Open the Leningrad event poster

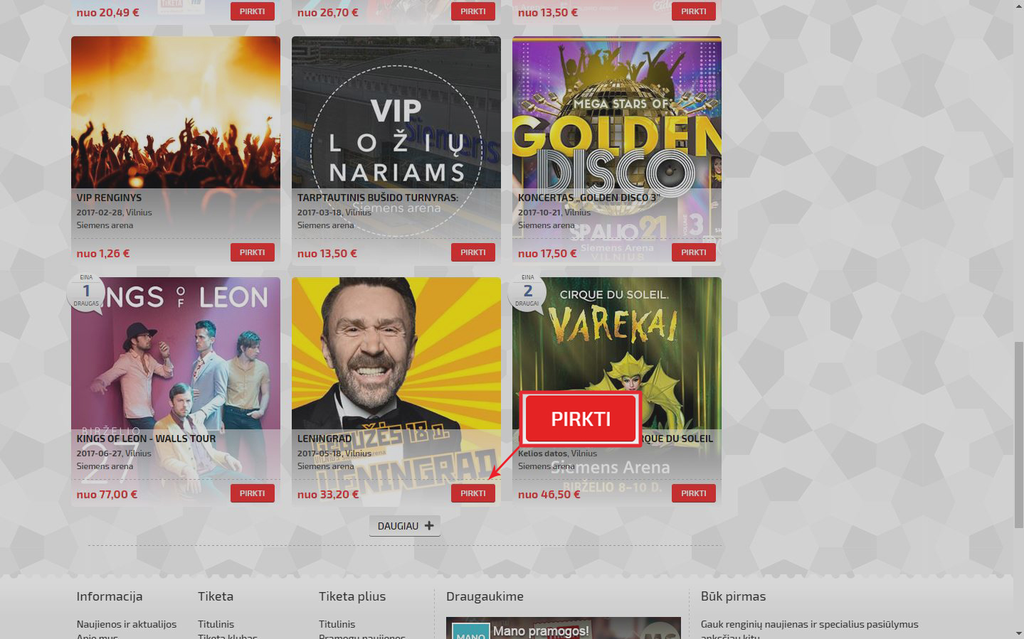pos(396,353)
